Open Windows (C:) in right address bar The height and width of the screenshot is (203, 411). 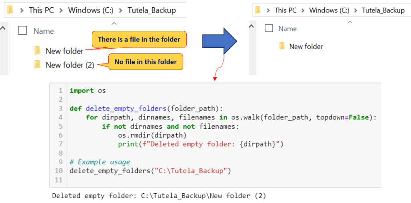coord(329,10)
